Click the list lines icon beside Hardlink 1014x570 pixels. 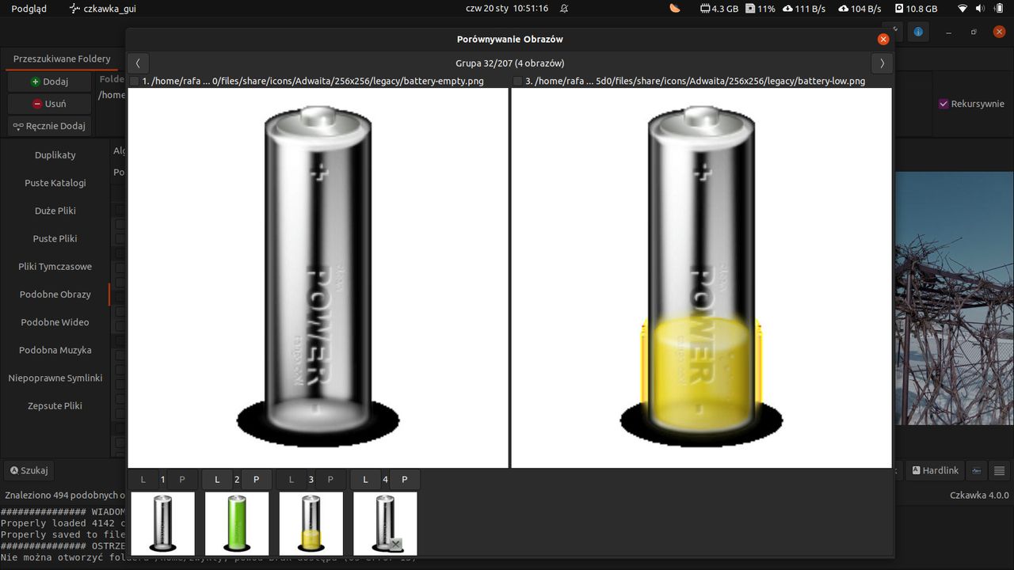pos(1000,470)
